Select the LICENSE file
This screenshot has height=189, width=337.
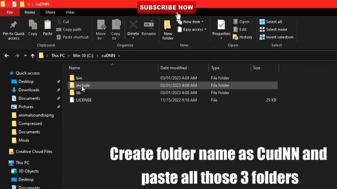pyautogui.click(x=173, y=100)
